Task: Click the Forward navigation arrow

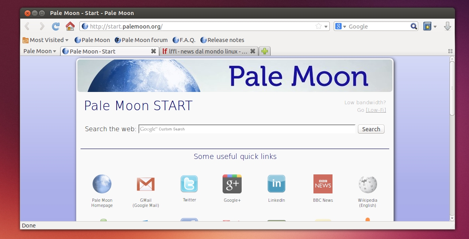Action: 42,26
